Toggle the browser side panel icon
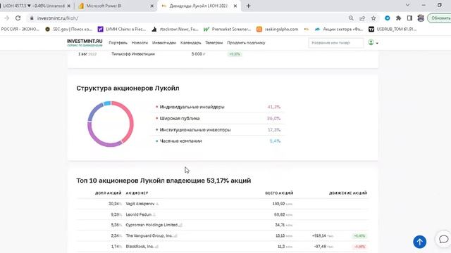The width and height of the screenshot is (451, 253). [x=409, y=18]
